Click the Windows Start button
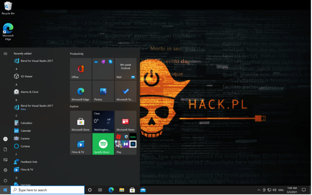Viewport: 312px width, 195px height. (5, 190)
